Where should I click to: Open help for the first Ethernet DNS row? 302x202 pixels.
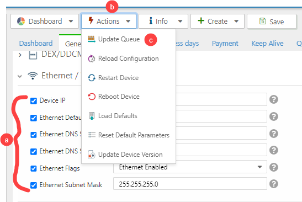[273, 134]
